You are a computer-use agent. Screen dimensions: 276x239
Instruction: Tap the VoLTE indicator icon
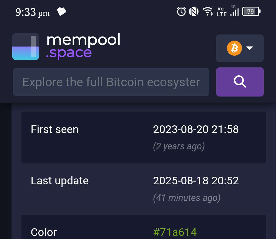coord(222,11)
